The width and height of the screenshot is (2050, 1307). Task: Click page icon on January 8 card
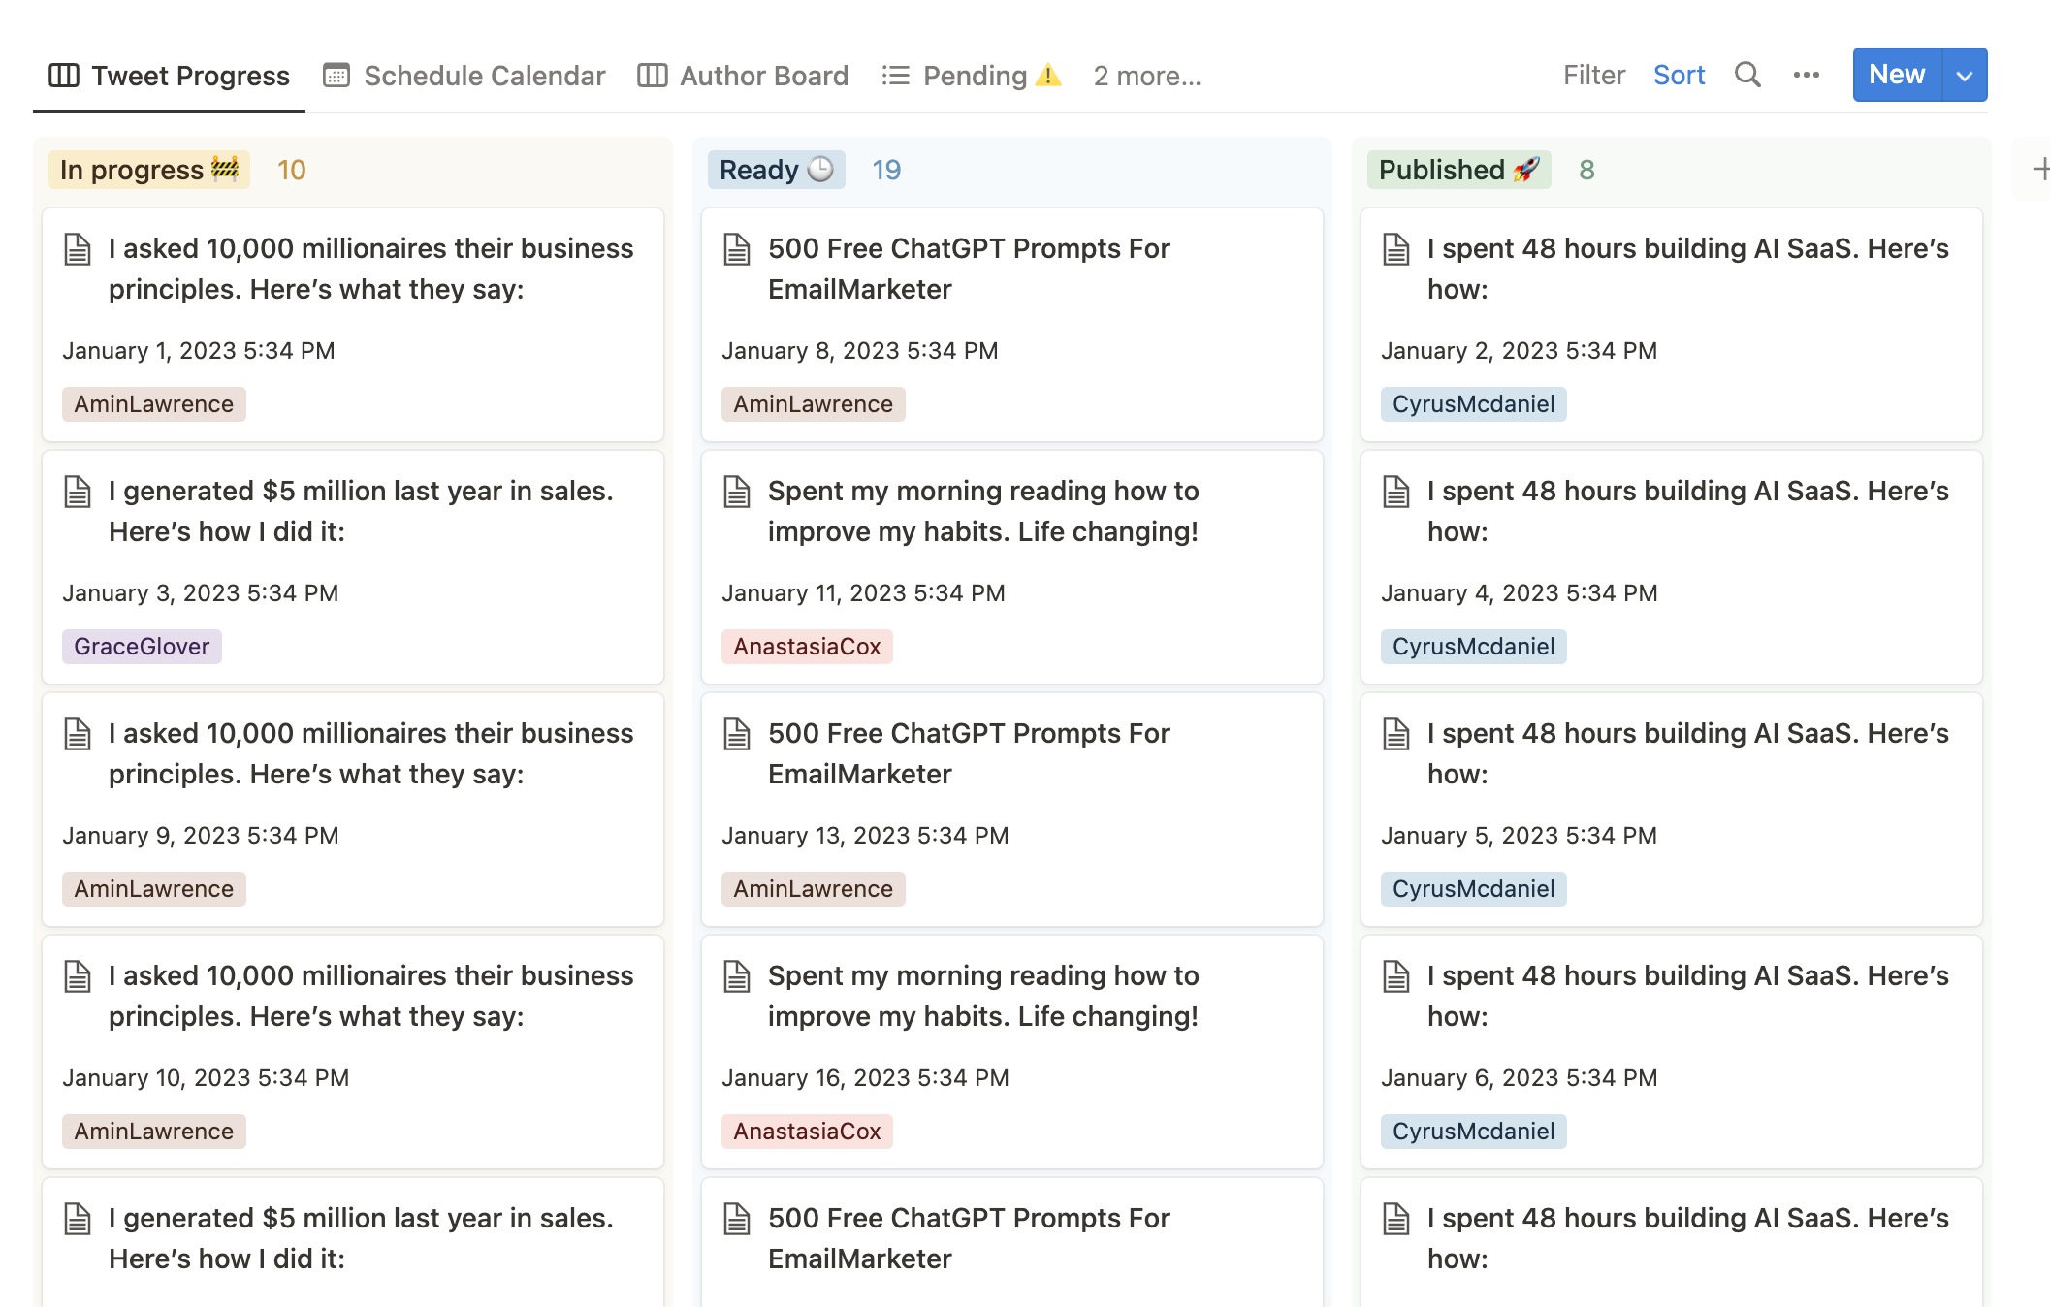737,249
